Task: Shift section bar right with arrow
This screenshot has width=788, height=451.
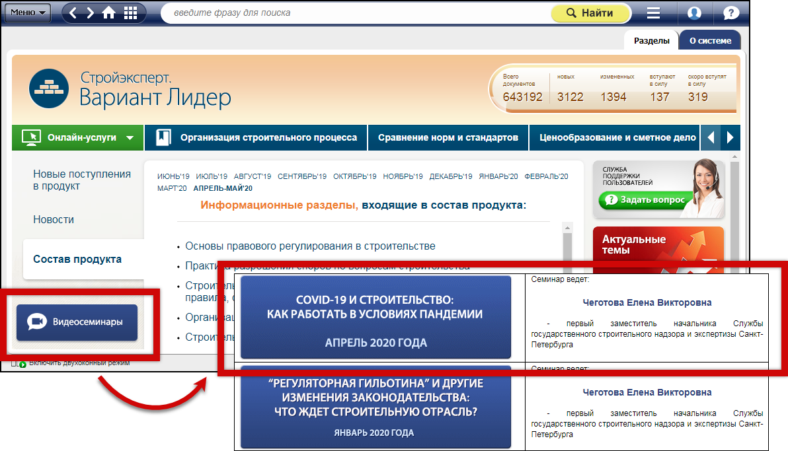Action: (x=730, y=137)
